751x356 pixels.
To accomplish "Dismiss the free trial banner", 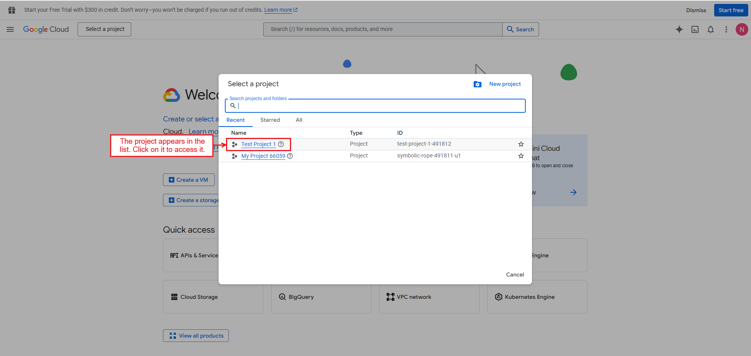I will (696, 10).
